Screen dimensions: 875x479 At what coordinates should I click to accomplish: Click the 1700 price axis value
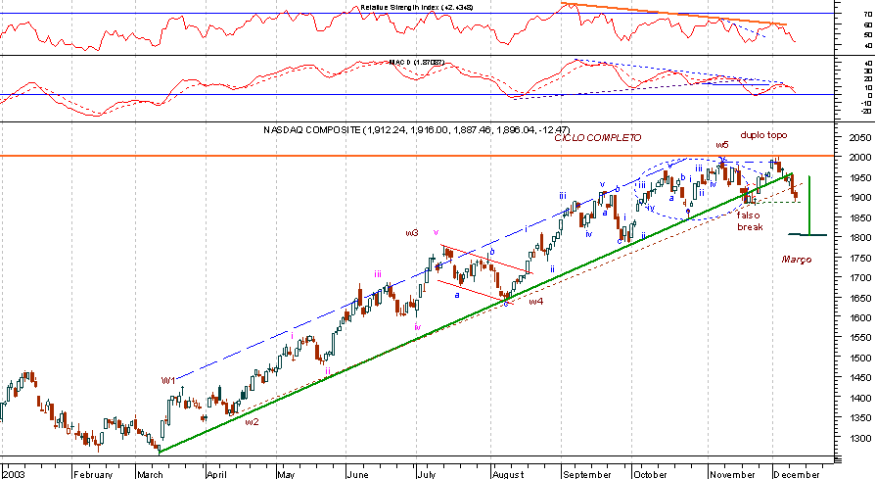861,278
